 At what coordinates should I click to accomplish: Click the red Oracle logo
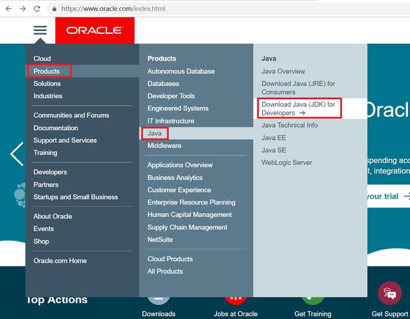[x=95, y=30]
